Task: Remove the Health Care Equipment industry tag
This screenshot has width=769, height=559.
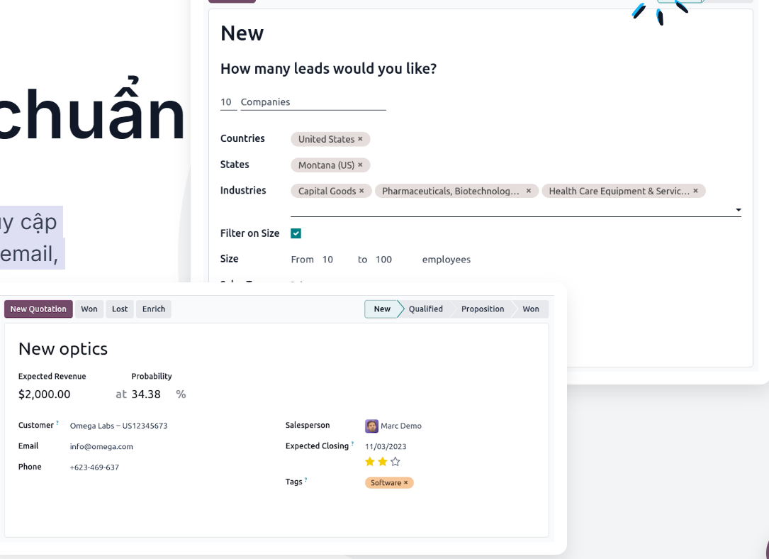Action: click(695, 191)
